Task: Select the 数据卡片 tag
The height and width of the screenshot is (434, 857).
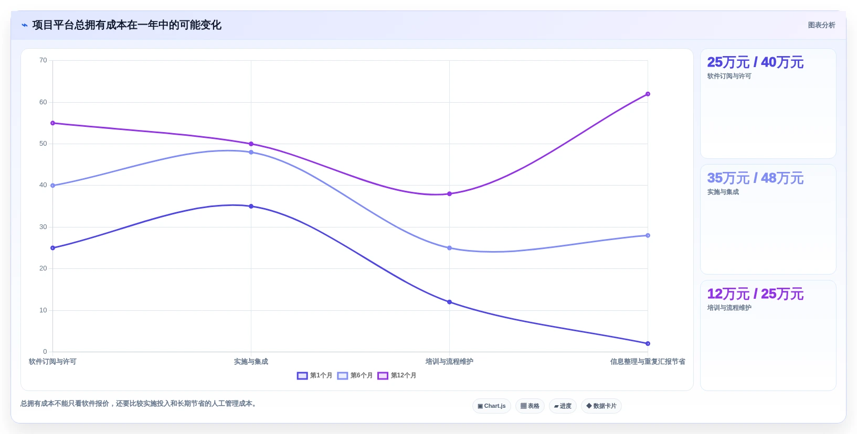Action: (601, 406)
